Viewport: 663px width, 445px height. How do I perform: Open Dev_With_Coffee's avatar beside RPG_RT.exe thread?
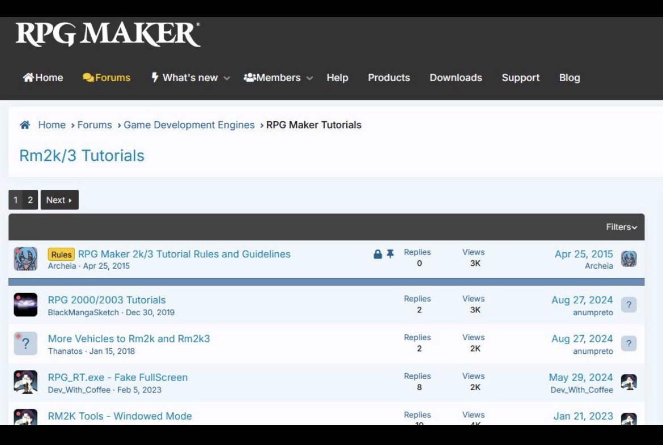click(x=25, y=382)
